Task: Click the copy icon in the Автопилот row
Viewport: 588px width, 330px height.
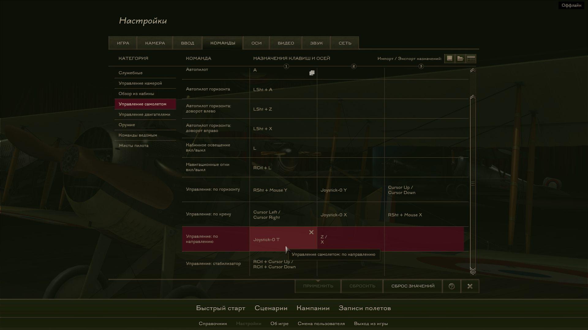Action: click(312, 73)
